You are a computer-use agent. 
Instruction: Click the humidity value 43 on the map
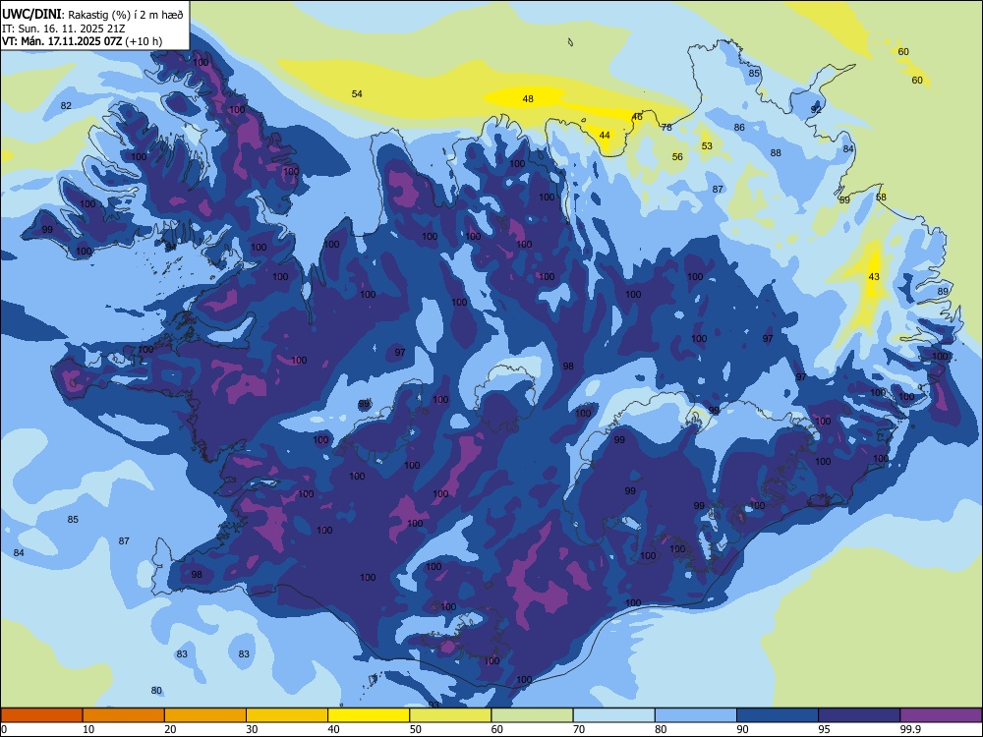pyautogui.click(x=874, y=276)
